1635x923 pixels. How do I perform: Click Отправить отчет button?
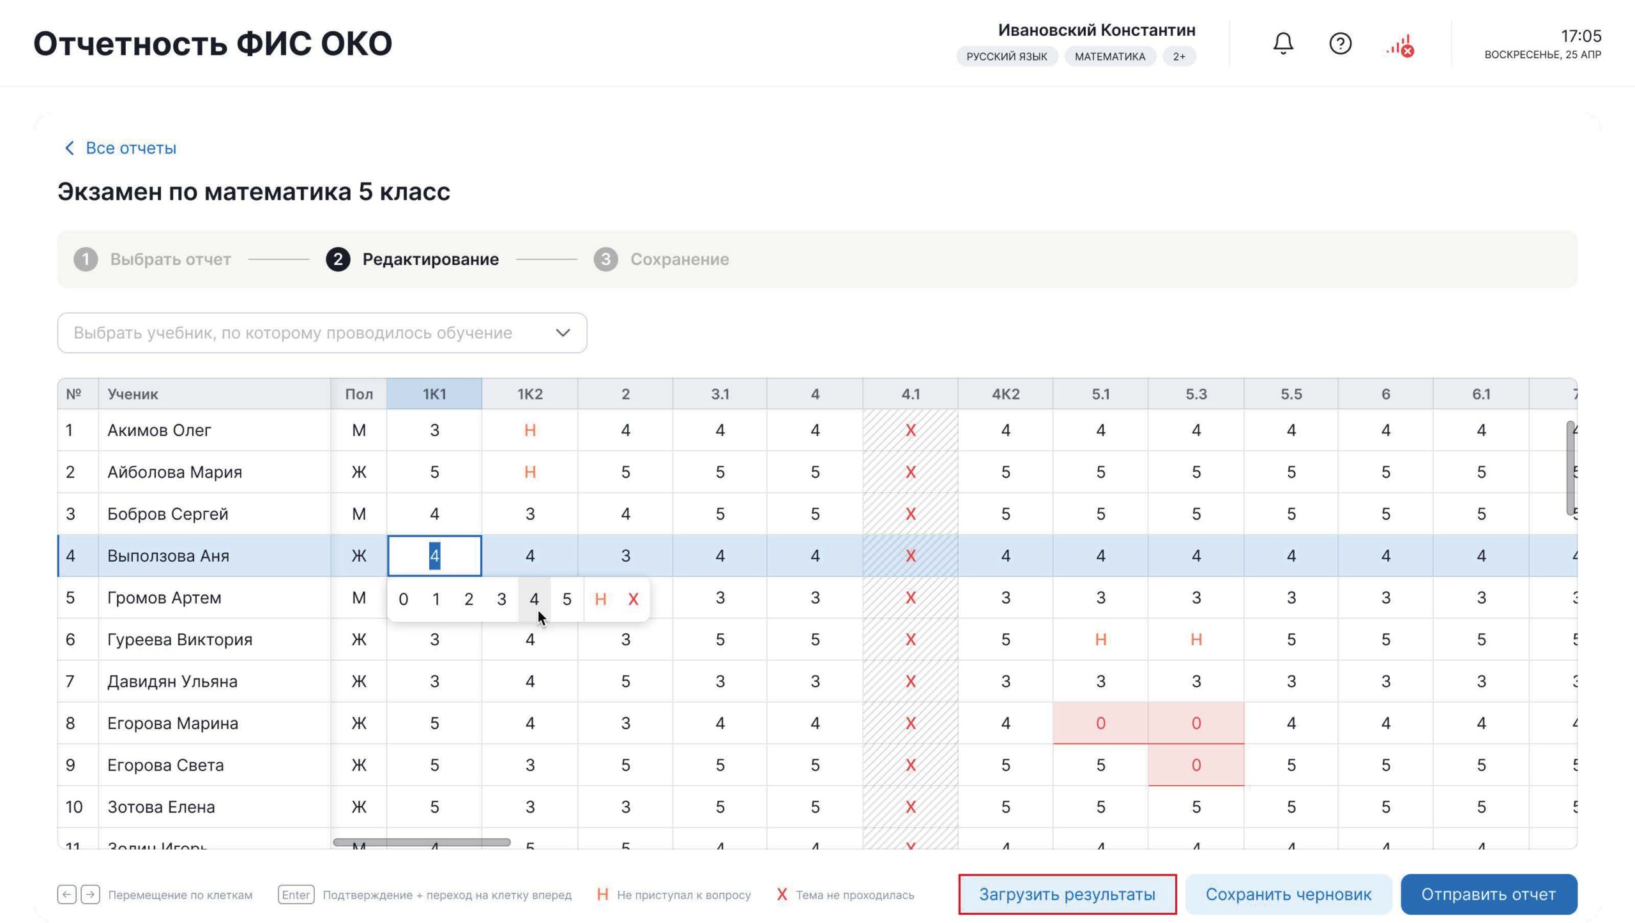pos(1488,894)
